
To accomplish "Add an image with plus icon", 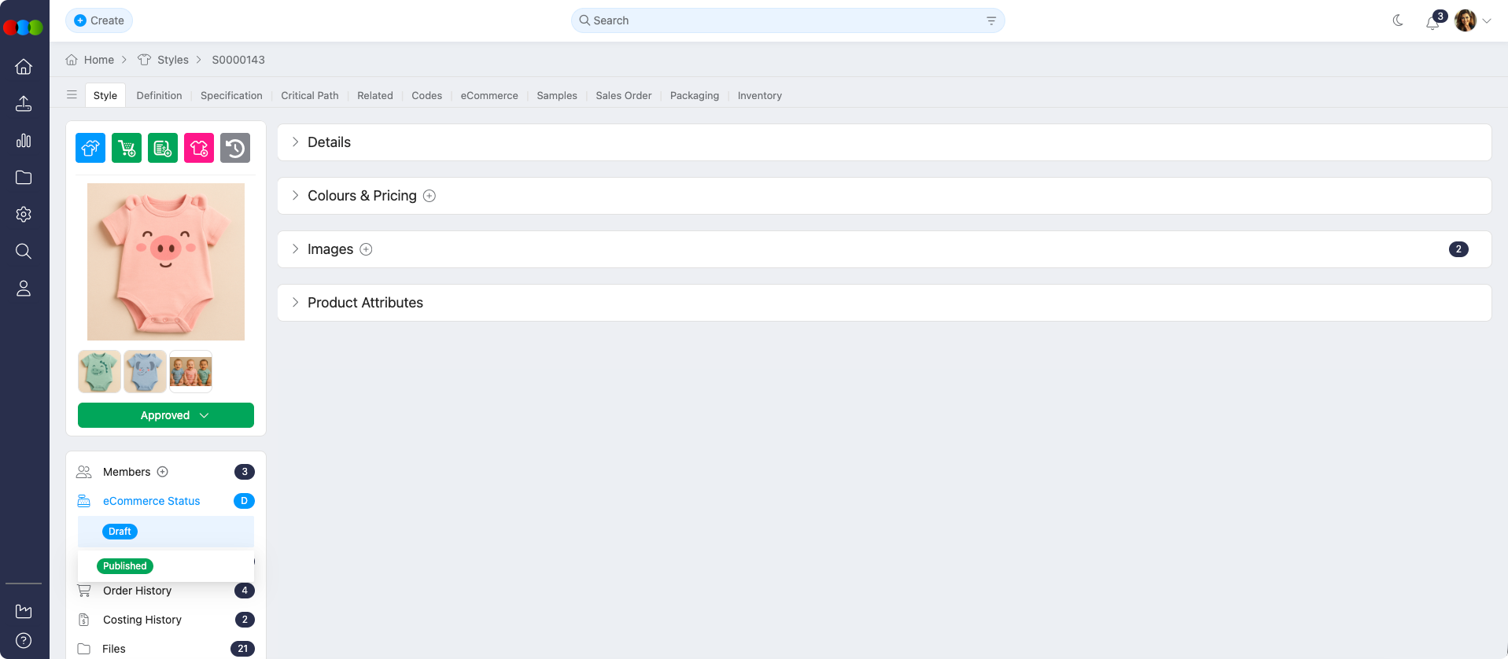I will click(366, 249).
